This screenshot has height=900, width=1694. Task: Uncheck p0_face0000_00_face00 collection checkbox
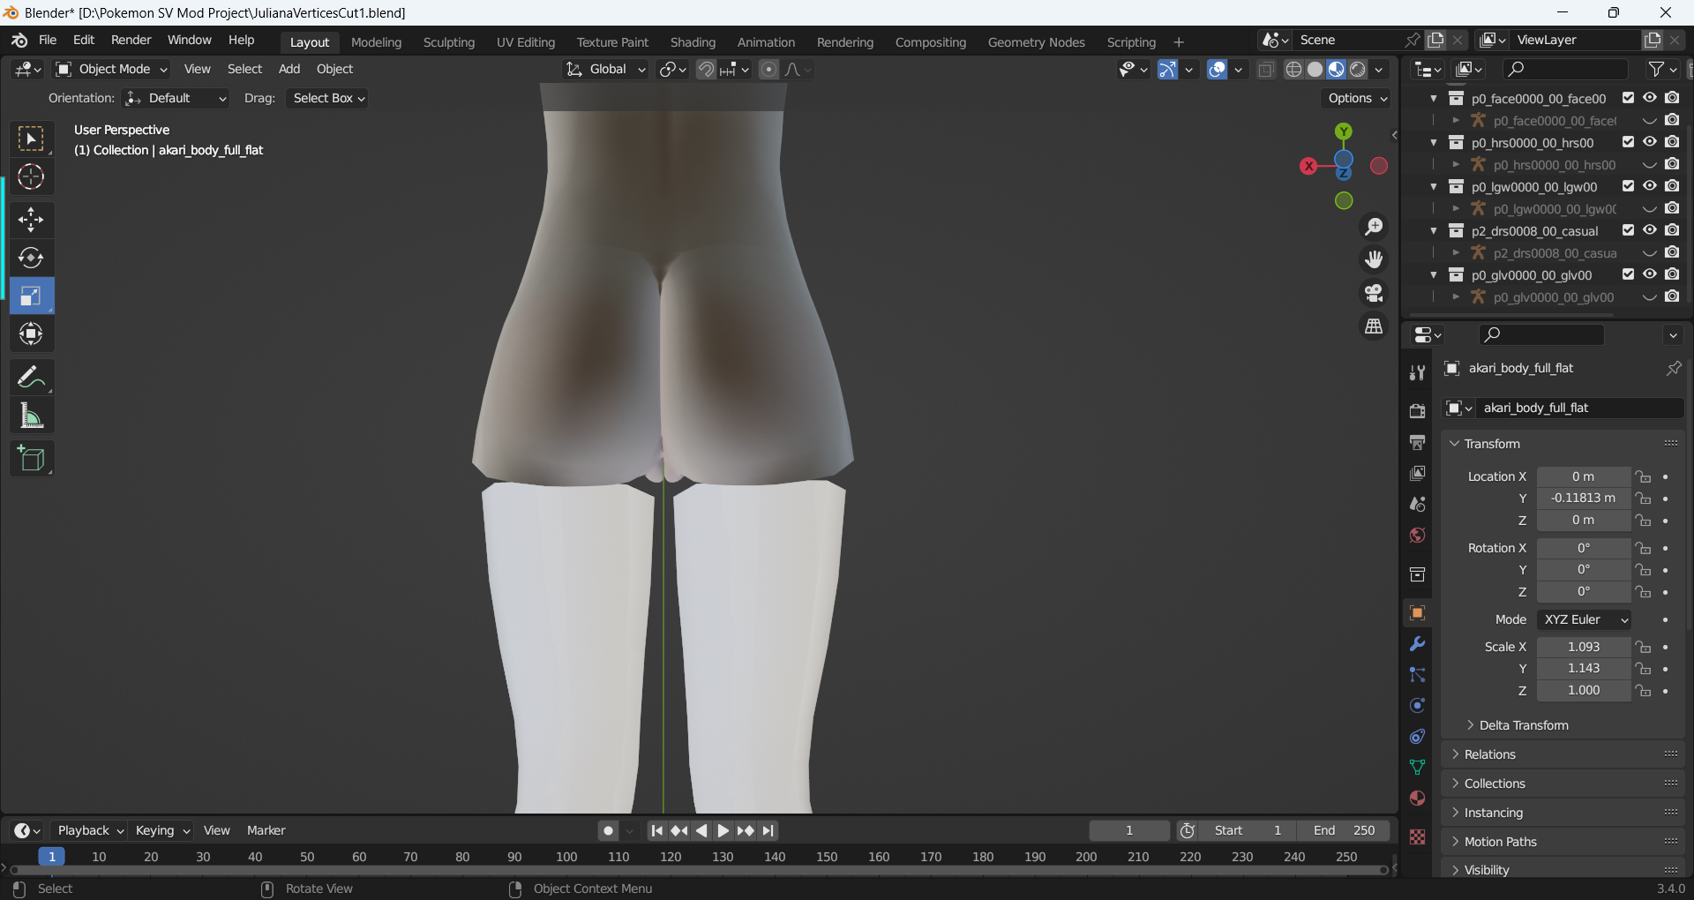(x=1628, y=98)
